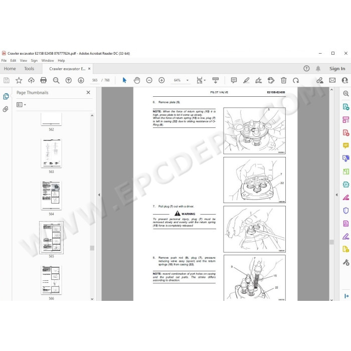351x351 pixels.
Task: Click the upload to cloud icon
Action: 31,80
